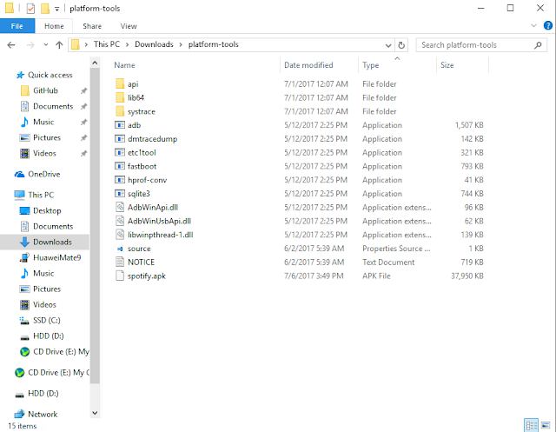Viewport: 556px width, 432px height.
Task: Switch to the Share ribbon tab
Action: [x=92, y=26]
